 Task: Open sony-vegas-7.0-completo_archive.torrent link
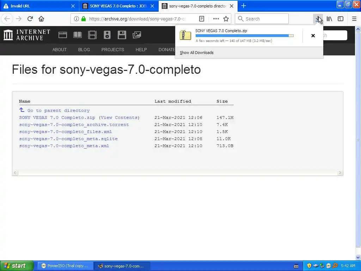click(x=74, y=125)
